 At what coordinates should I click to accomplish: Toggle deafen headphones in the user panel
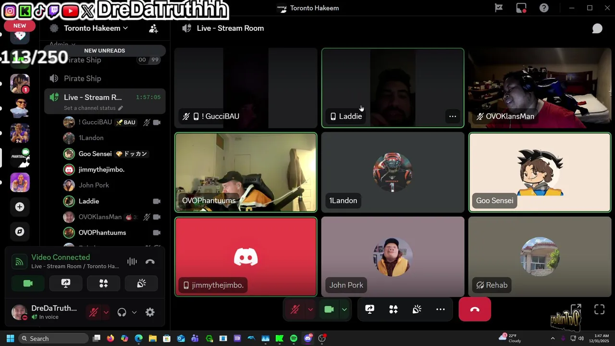point(122,312)
